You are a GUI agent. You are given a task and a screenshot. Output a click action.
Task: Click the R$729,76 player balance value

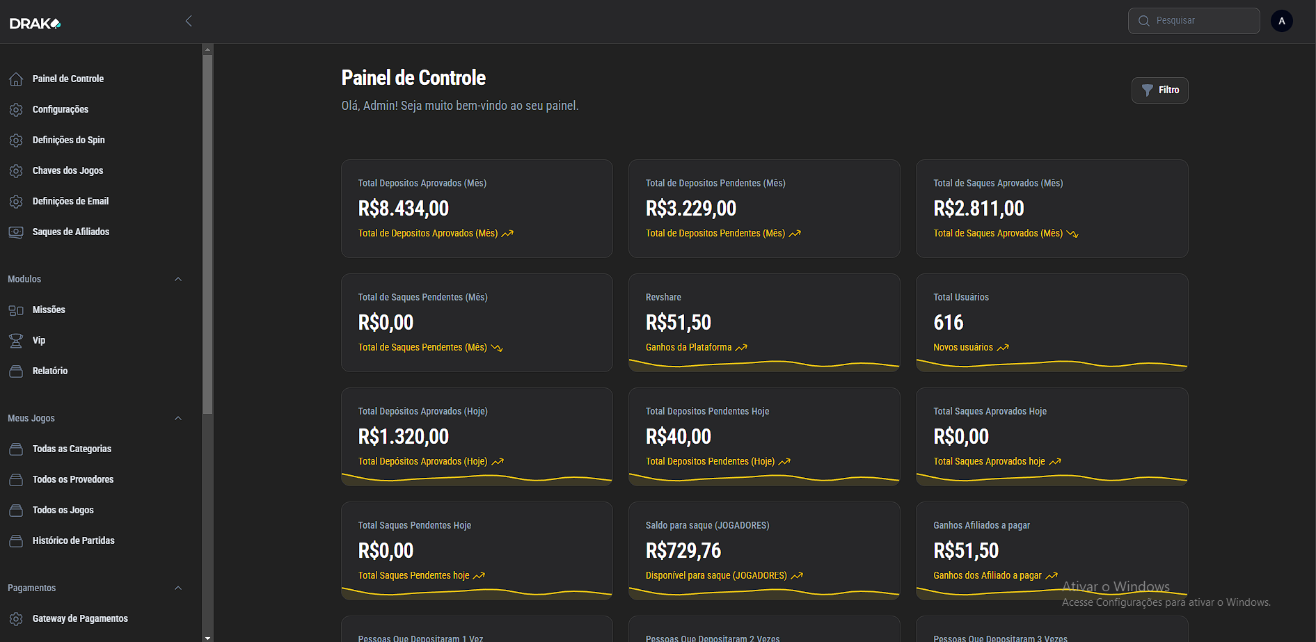683,551
